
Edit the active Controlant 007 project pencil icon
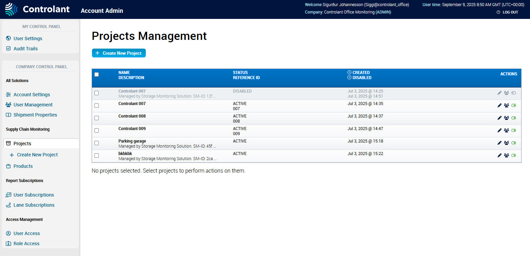tap(500, 105)
